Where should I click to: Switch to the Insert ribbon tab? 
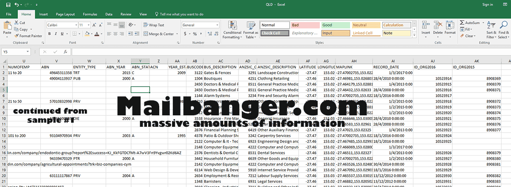click(x=43, y=14)
